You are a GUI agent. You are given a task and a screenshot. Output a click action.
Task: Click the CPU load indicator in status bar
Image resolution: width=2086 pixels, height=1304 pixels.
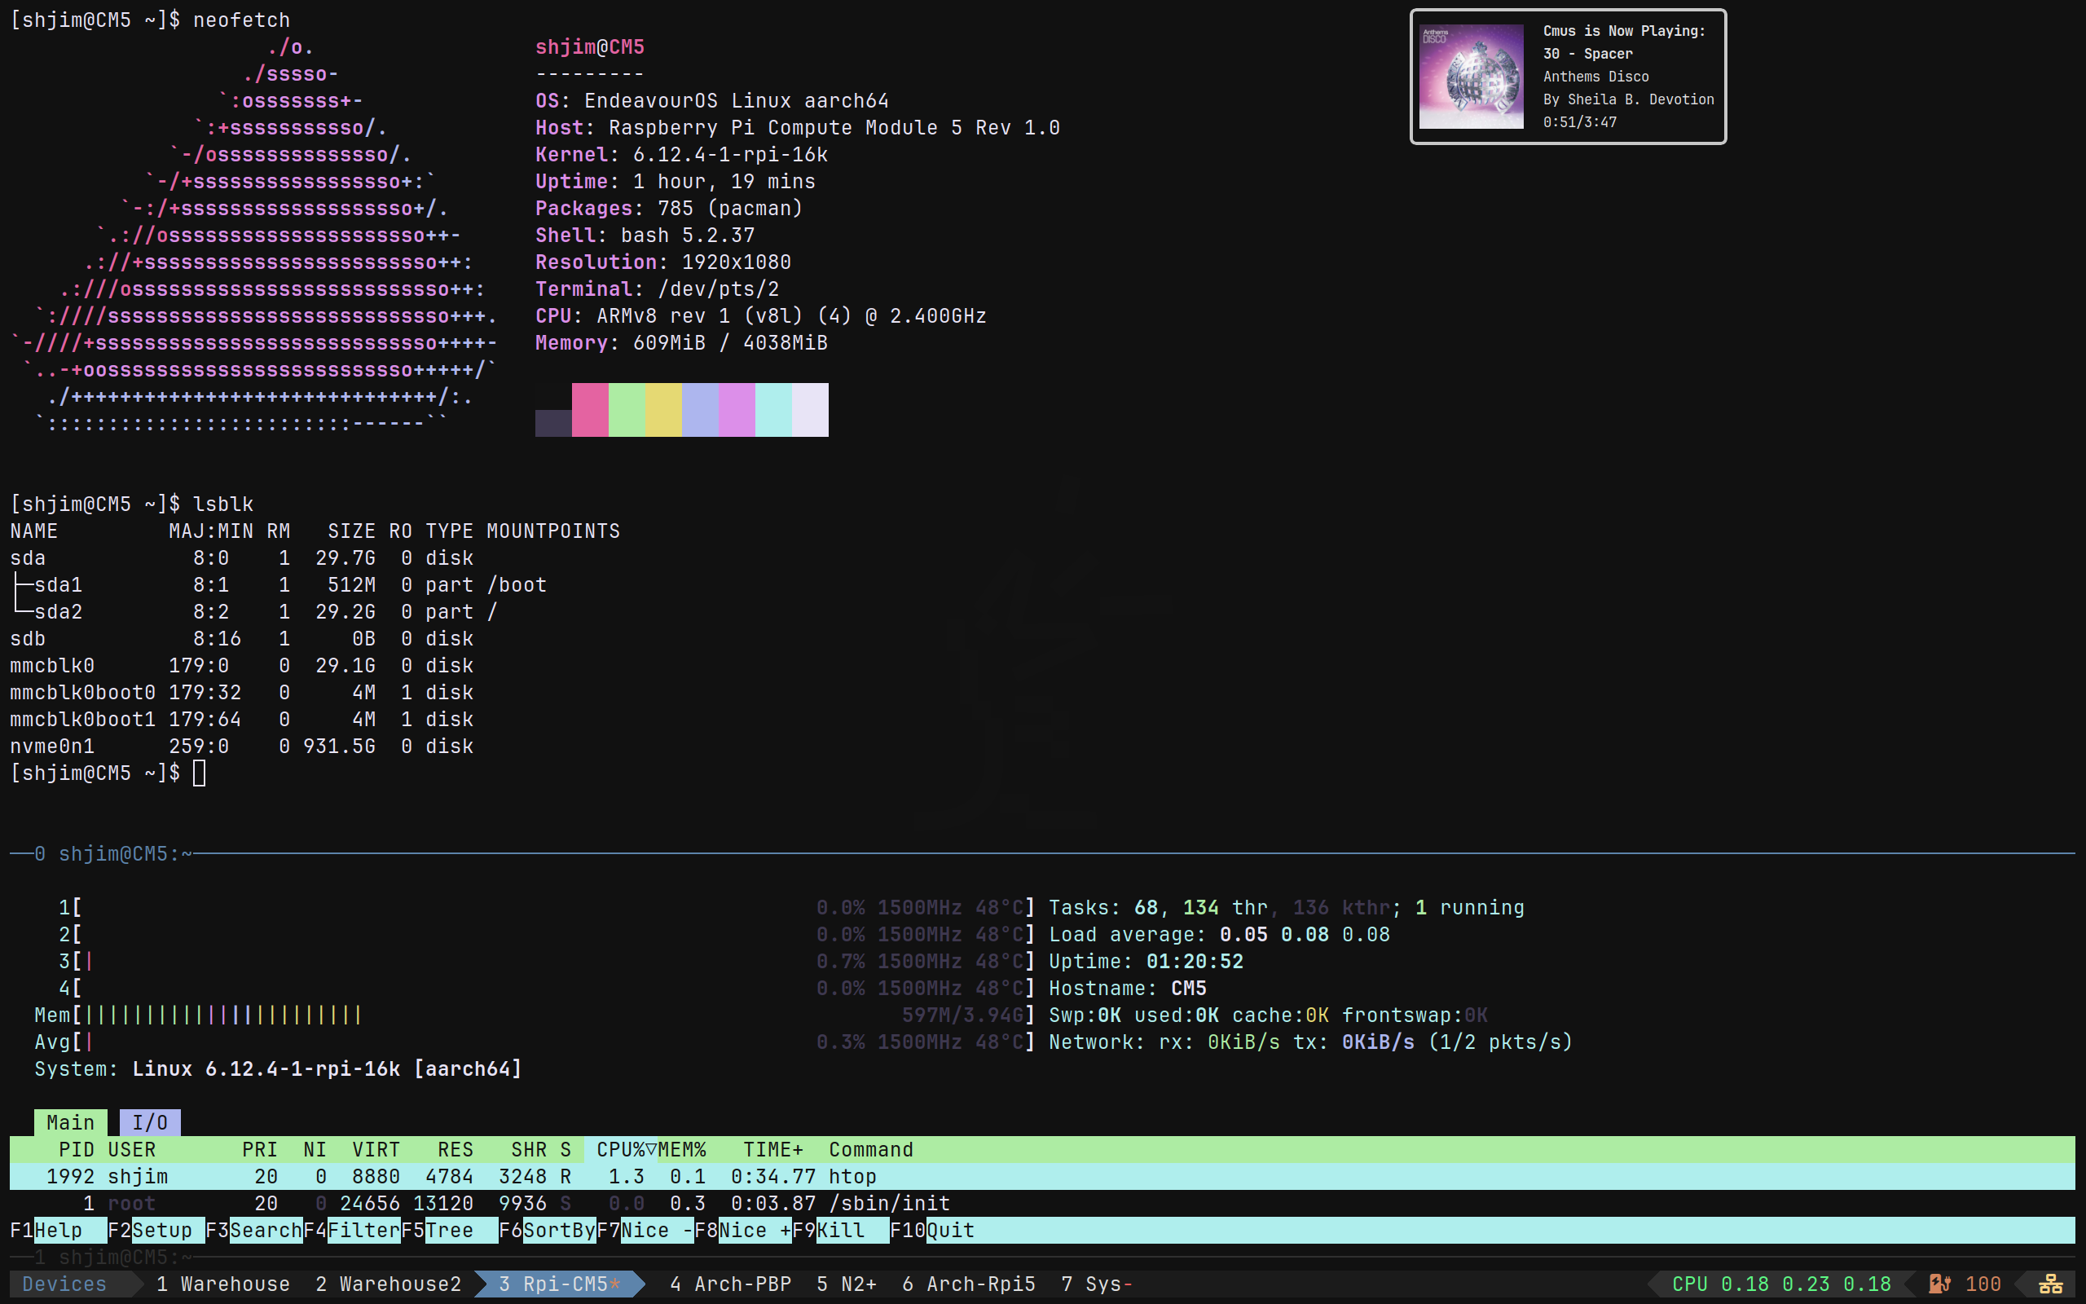click(x=1781, y=1284)
